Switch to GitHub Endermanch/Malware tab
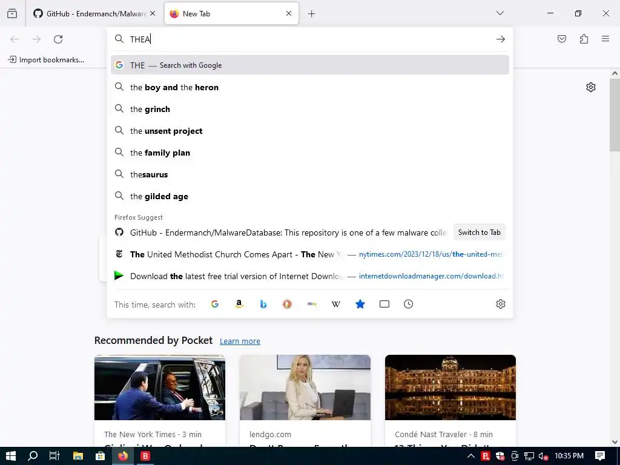 tap(94, 13)
